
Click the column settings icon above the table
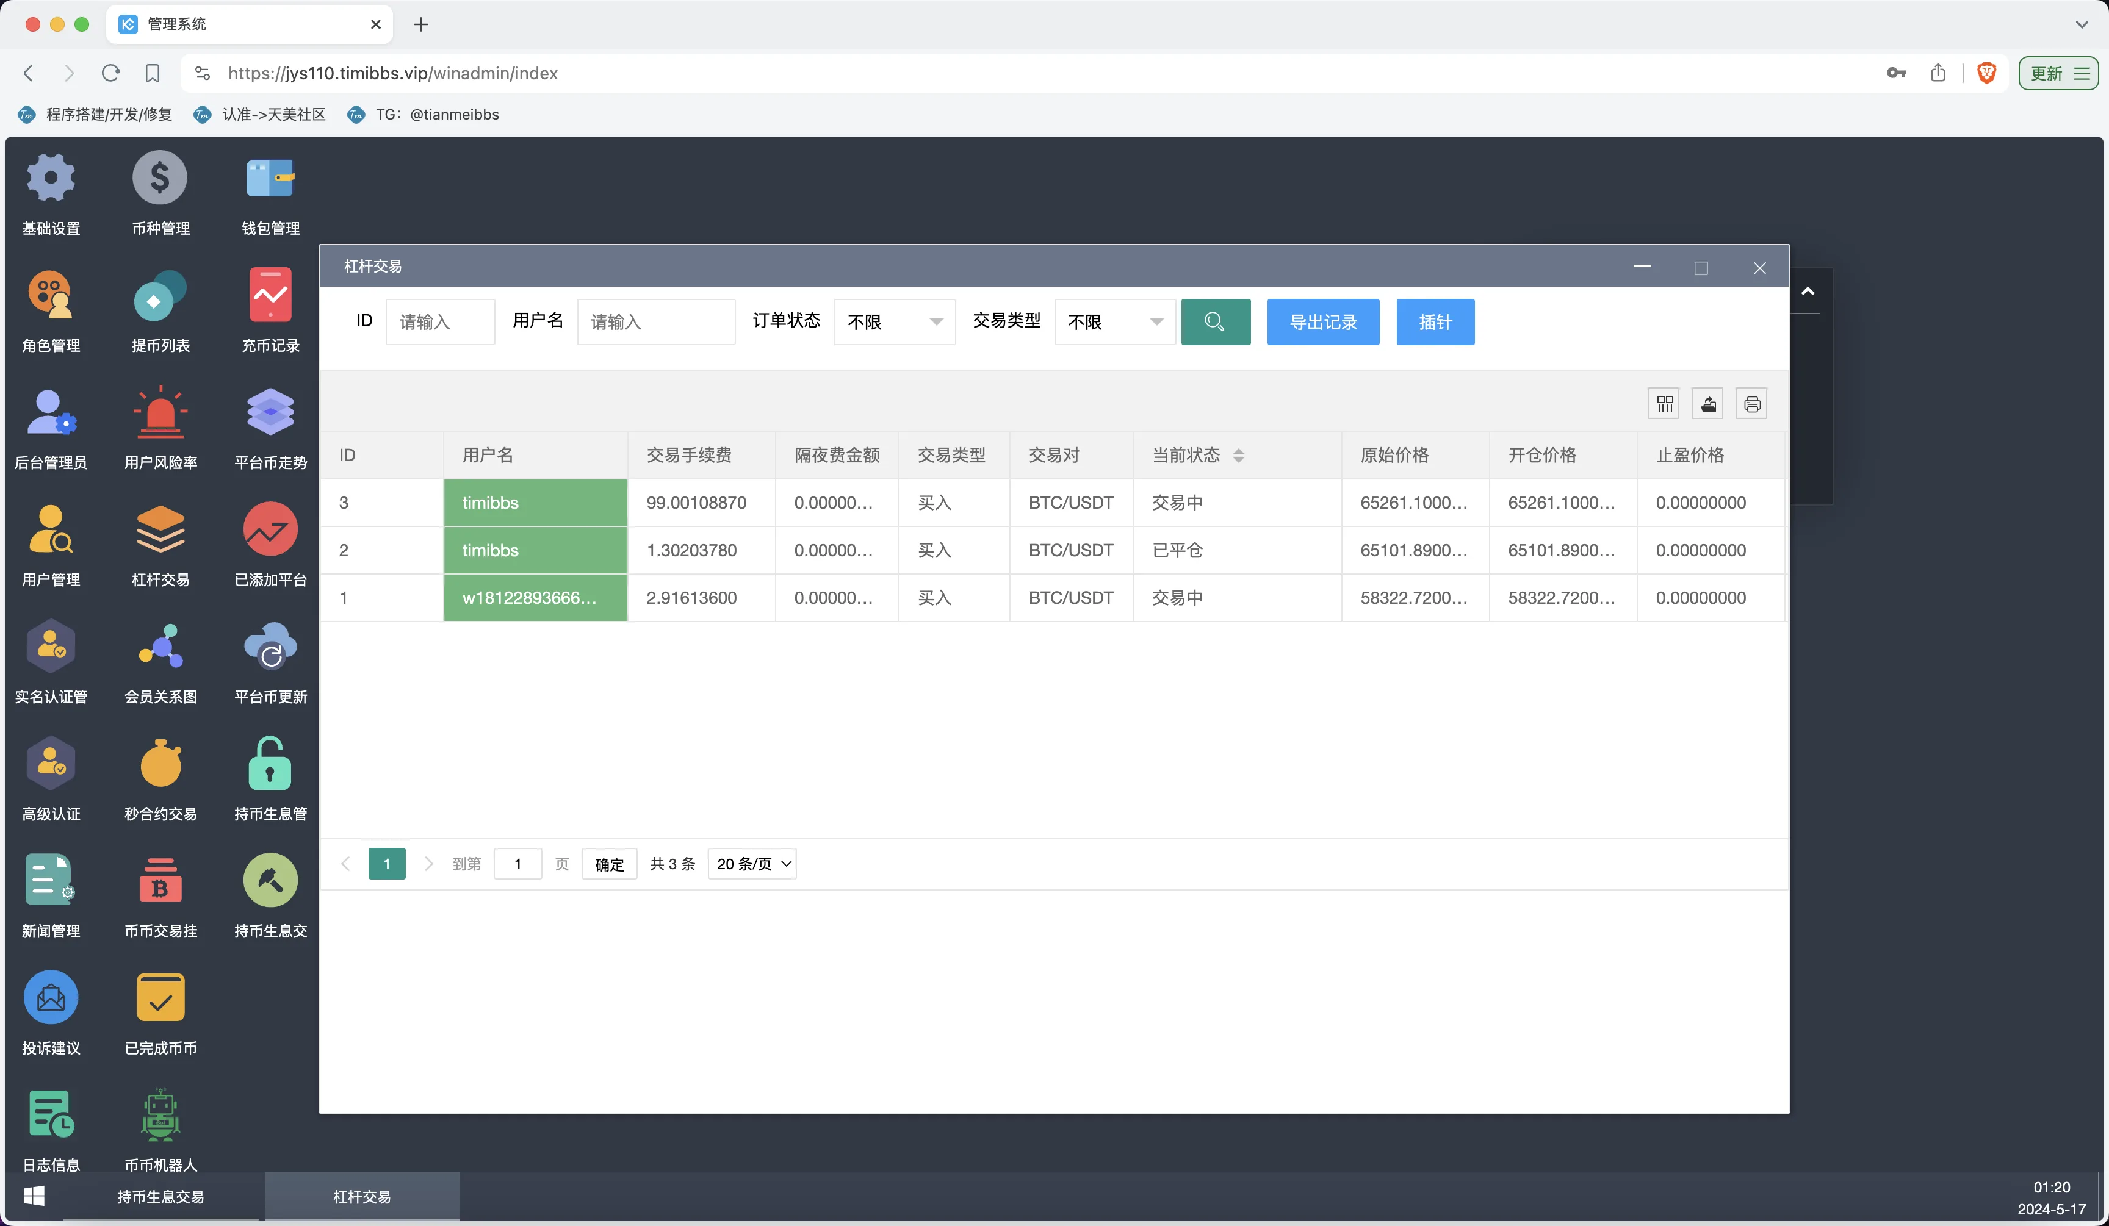click(1664, 403)
